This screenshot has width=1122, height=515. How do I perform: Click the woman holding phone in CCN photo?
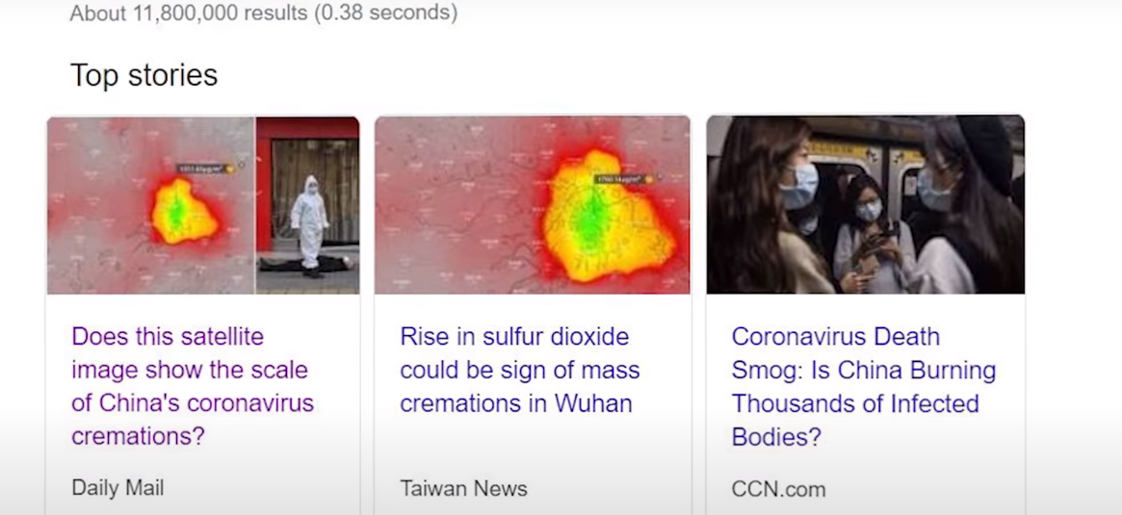coord(867,234)
